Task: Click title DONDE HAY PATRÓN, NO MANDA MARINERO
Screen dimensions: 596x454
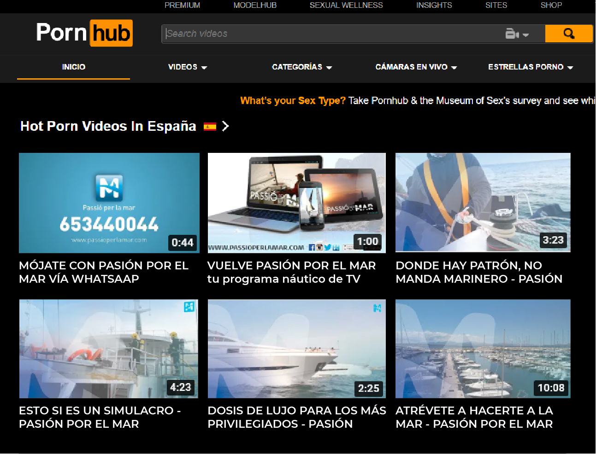Action: click(479, 272)
